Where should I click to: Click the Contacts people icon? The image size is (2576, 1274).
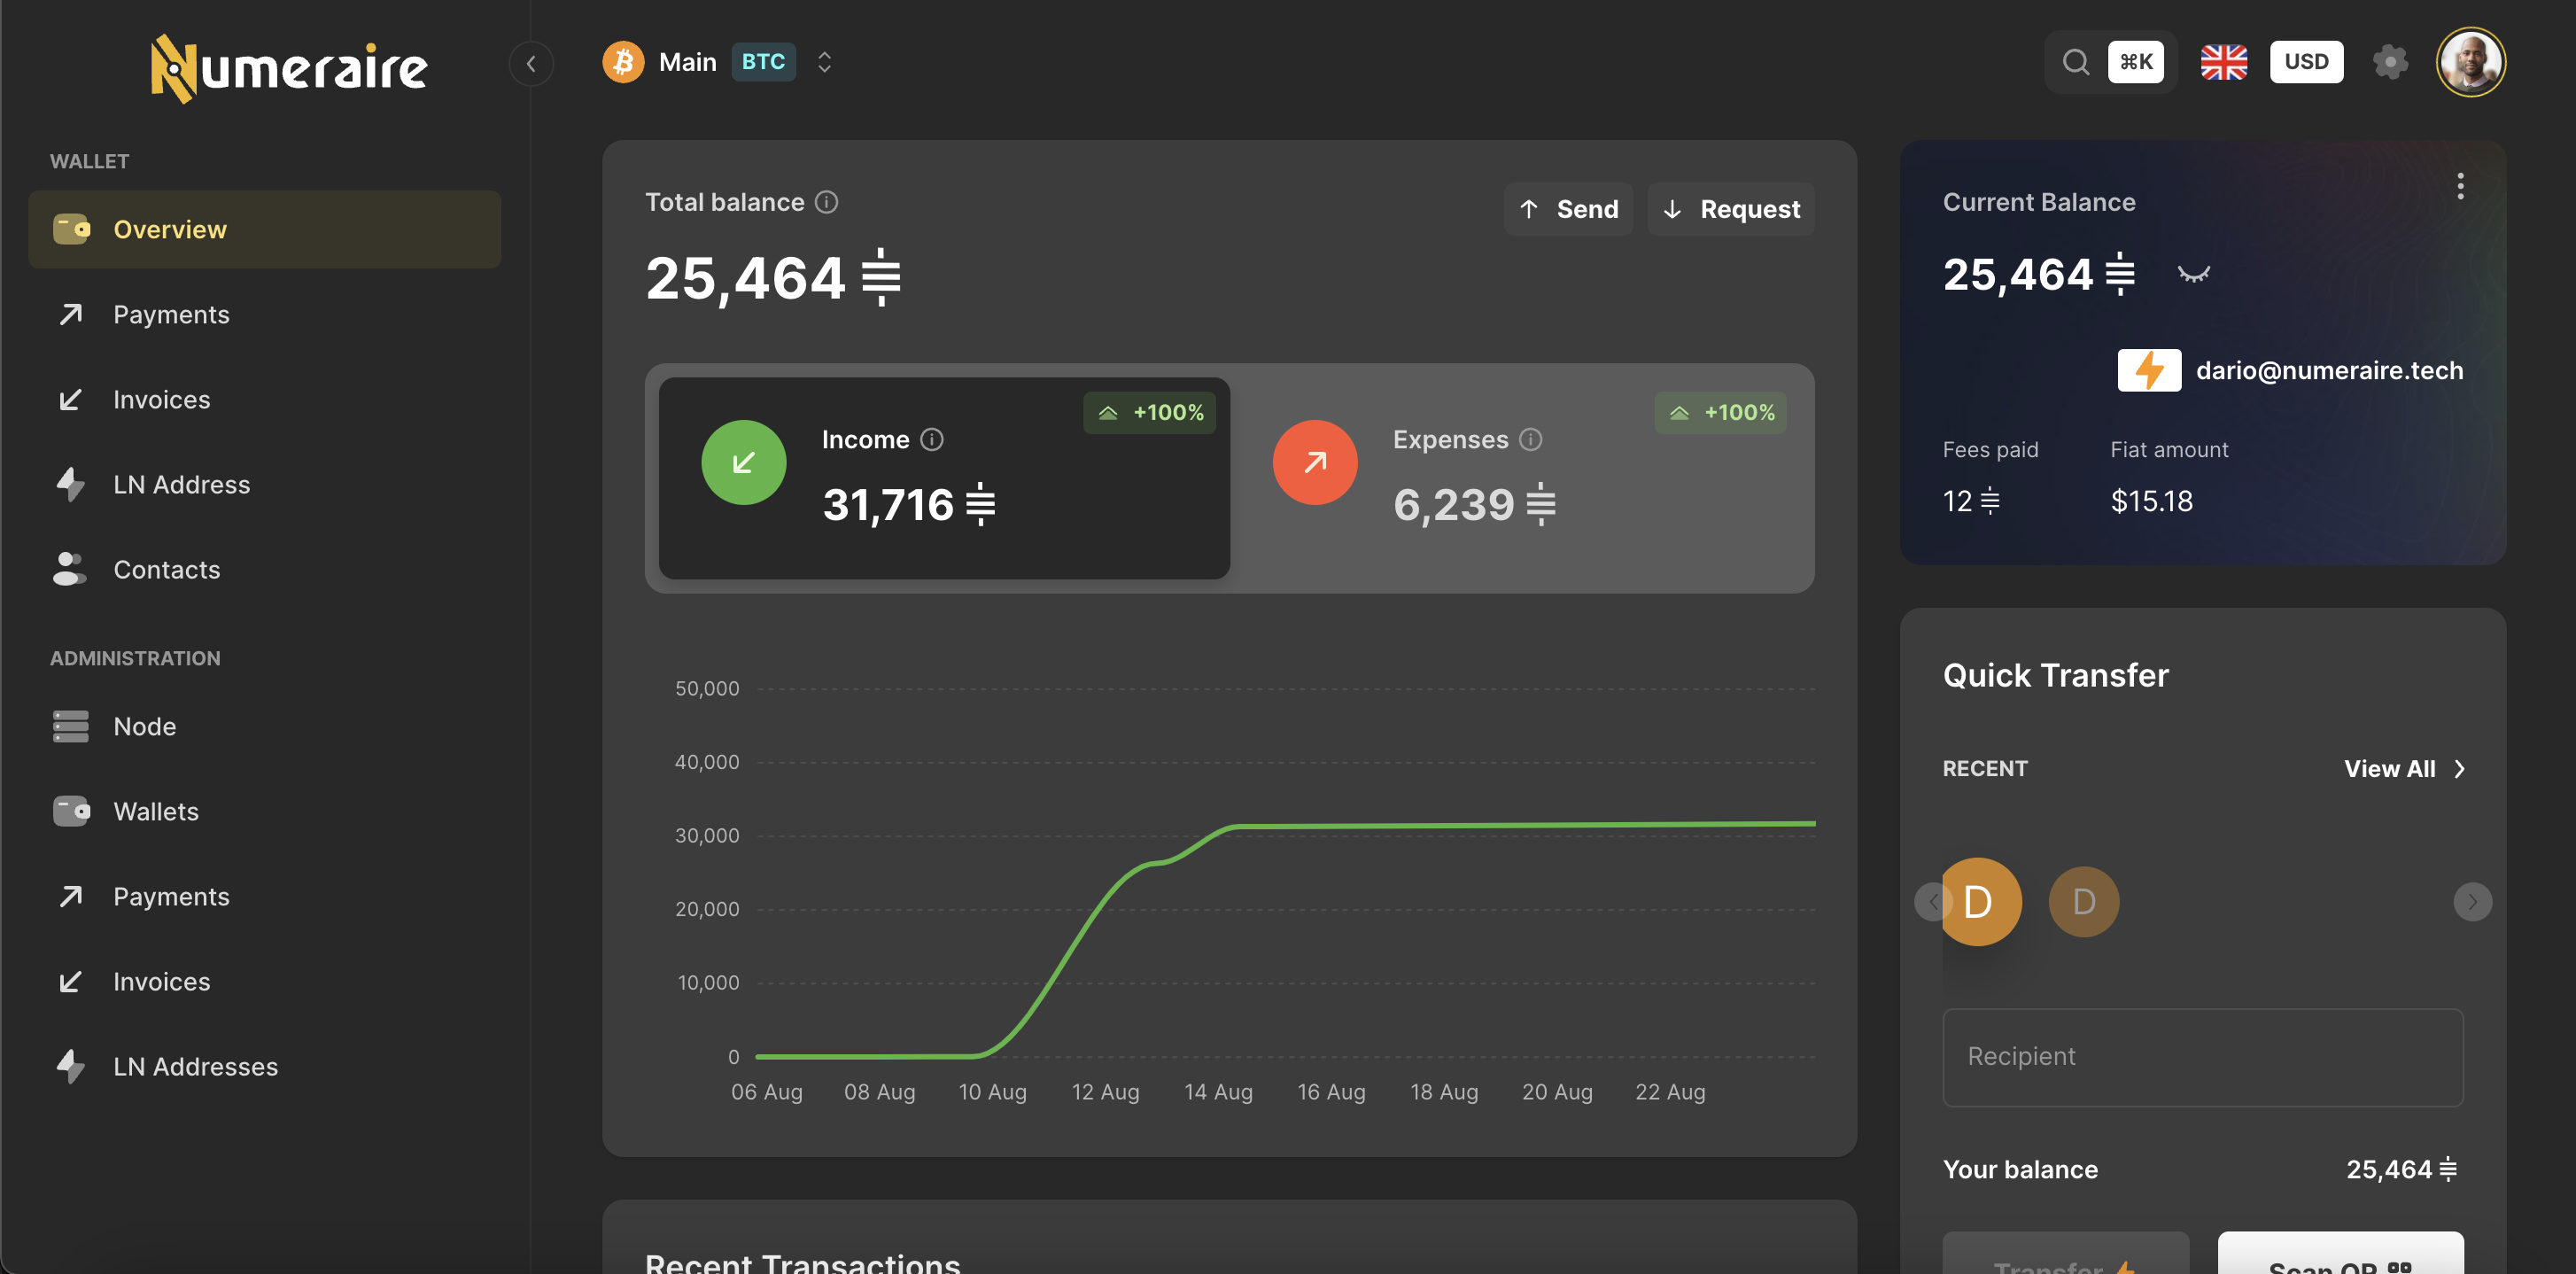tap(69, 569)
